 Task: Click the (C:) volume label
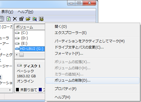(24, 33)
